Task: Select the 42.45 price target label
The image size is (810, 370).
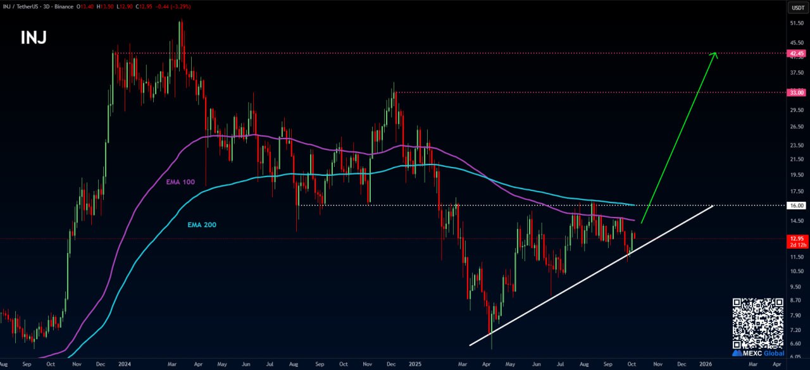Action: (x=797, y=54)
